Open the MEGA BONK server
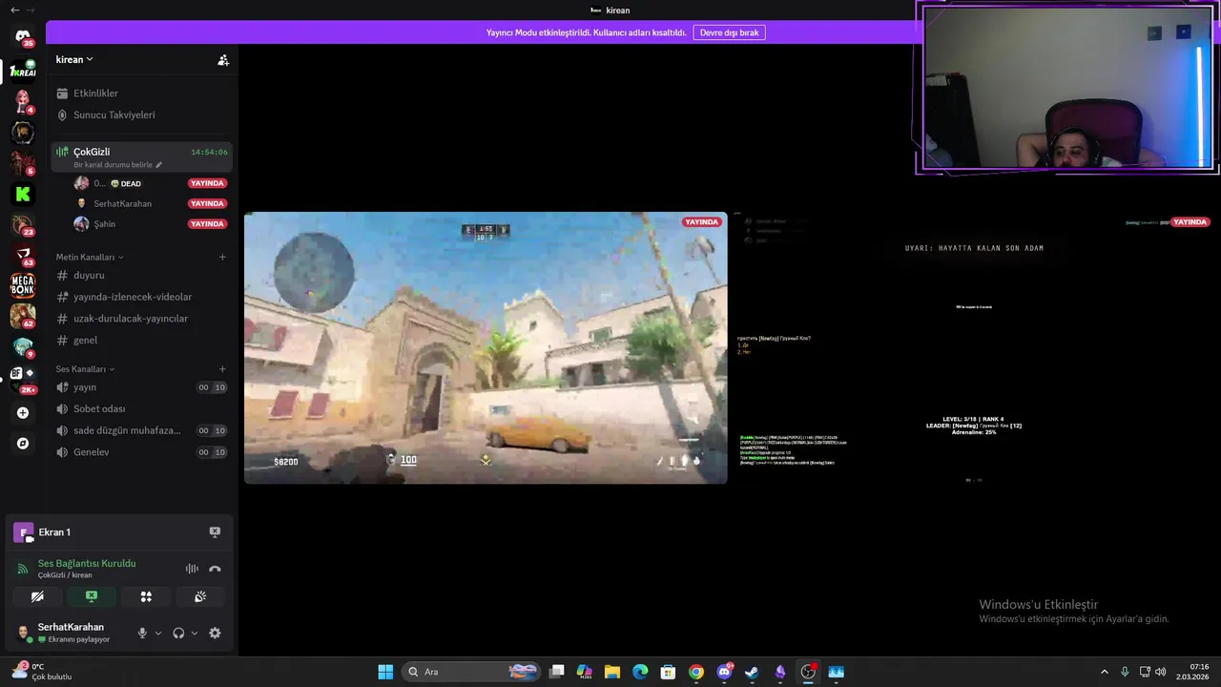 pos(23,285)
